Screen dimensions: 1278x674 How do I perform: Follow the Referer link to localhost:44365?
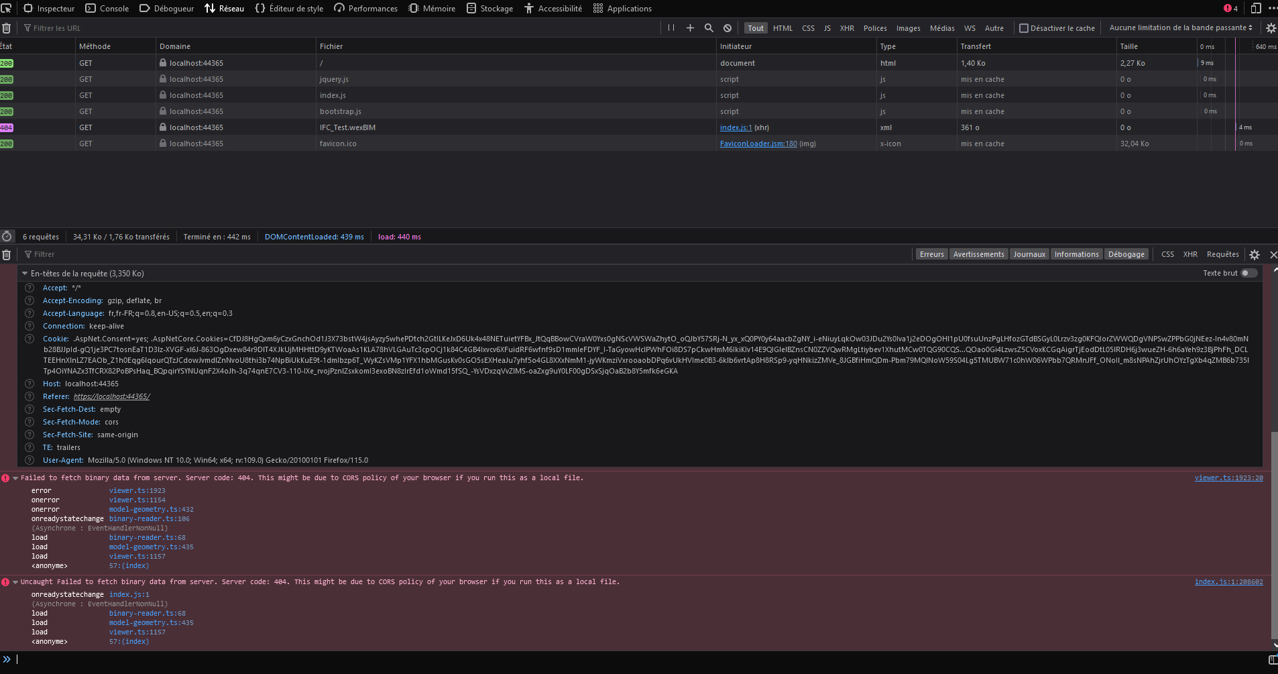111,396
